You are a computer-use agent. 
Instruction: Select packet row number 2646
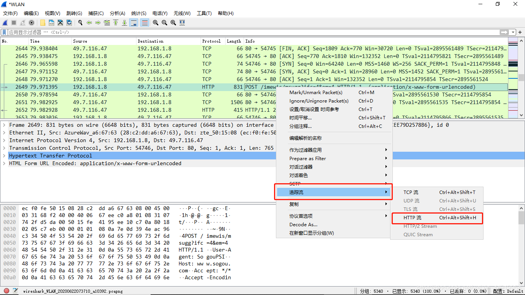point(254,64)
